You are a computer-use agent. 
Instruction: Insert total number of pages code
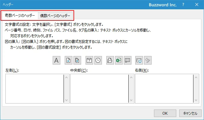[77, 60]
